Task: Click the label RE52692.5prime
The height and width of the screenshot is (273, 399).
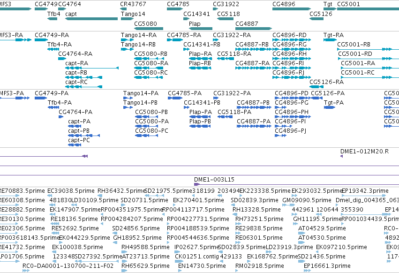Action: (75, 228)
